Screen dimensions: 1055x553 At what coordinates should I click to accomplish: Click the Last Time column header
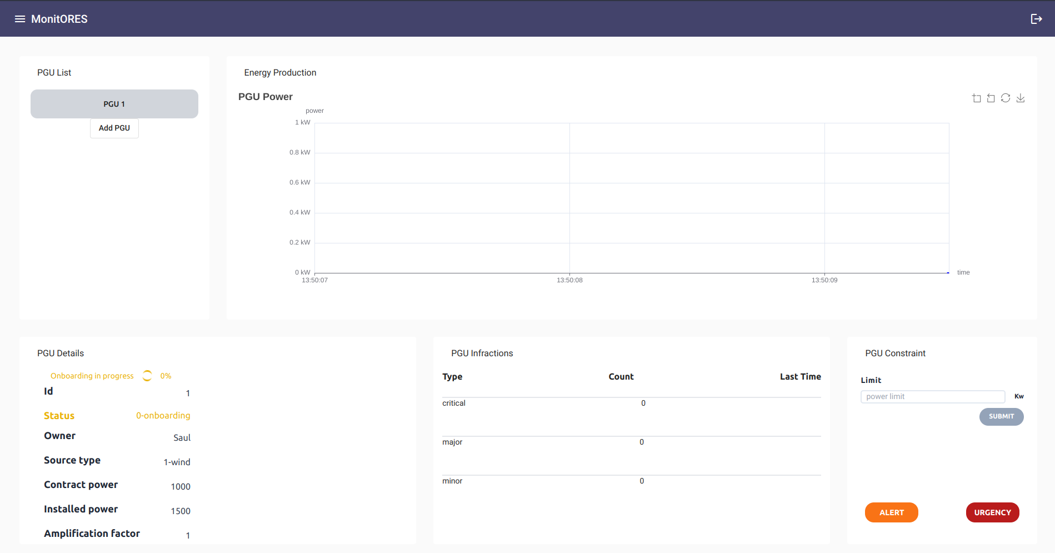800,377
